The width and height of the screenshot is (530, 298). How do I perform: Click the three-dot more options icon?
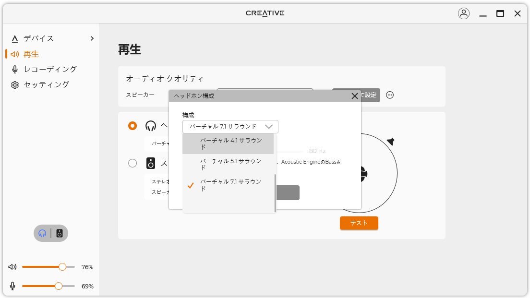[390, 95]
